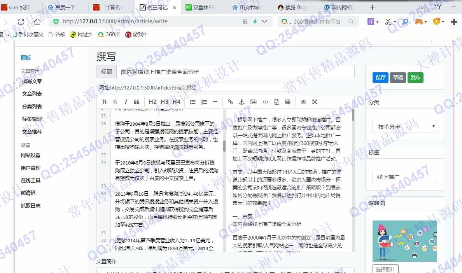Open the purple 译 translate extension
This screenshot has width=462, height=273.
pyautogui.click(x=371, y=21)
